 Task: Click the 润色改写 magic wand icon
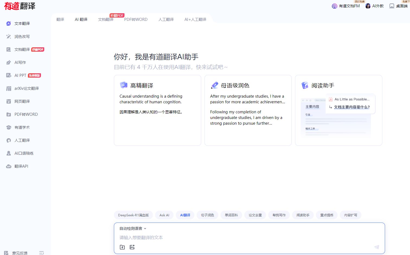(9, 37)
